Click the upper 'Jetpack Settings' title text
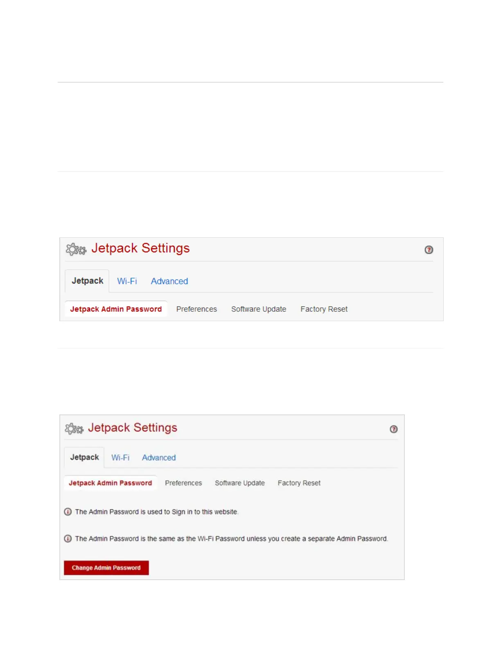The image size is (501, 648). pos(140,248)
